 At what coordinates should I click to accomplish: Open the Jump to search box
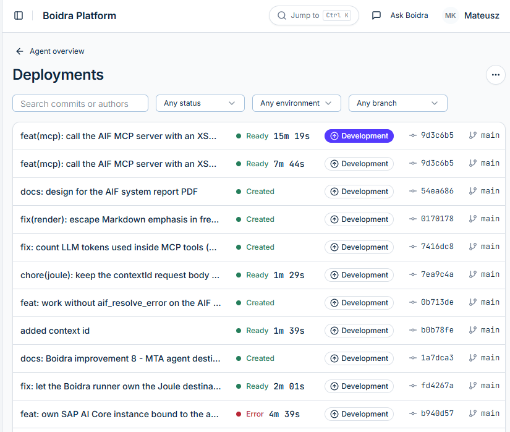[314, 15]
